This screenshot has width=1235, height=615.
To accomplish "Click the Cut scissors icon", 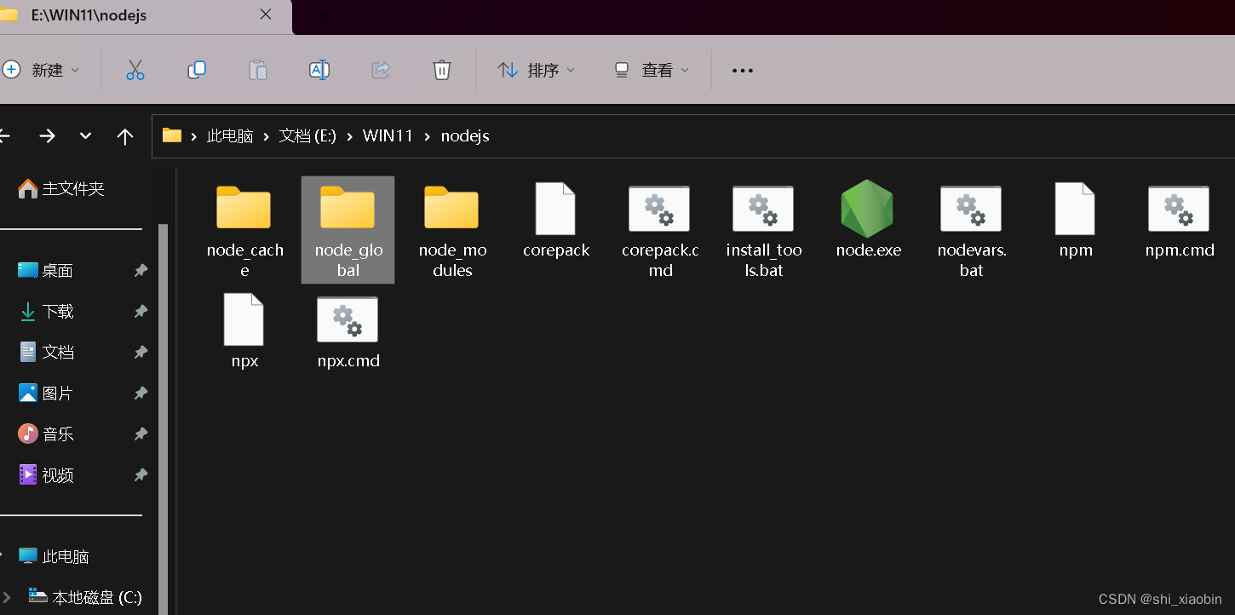I will [x=135, y=70].
